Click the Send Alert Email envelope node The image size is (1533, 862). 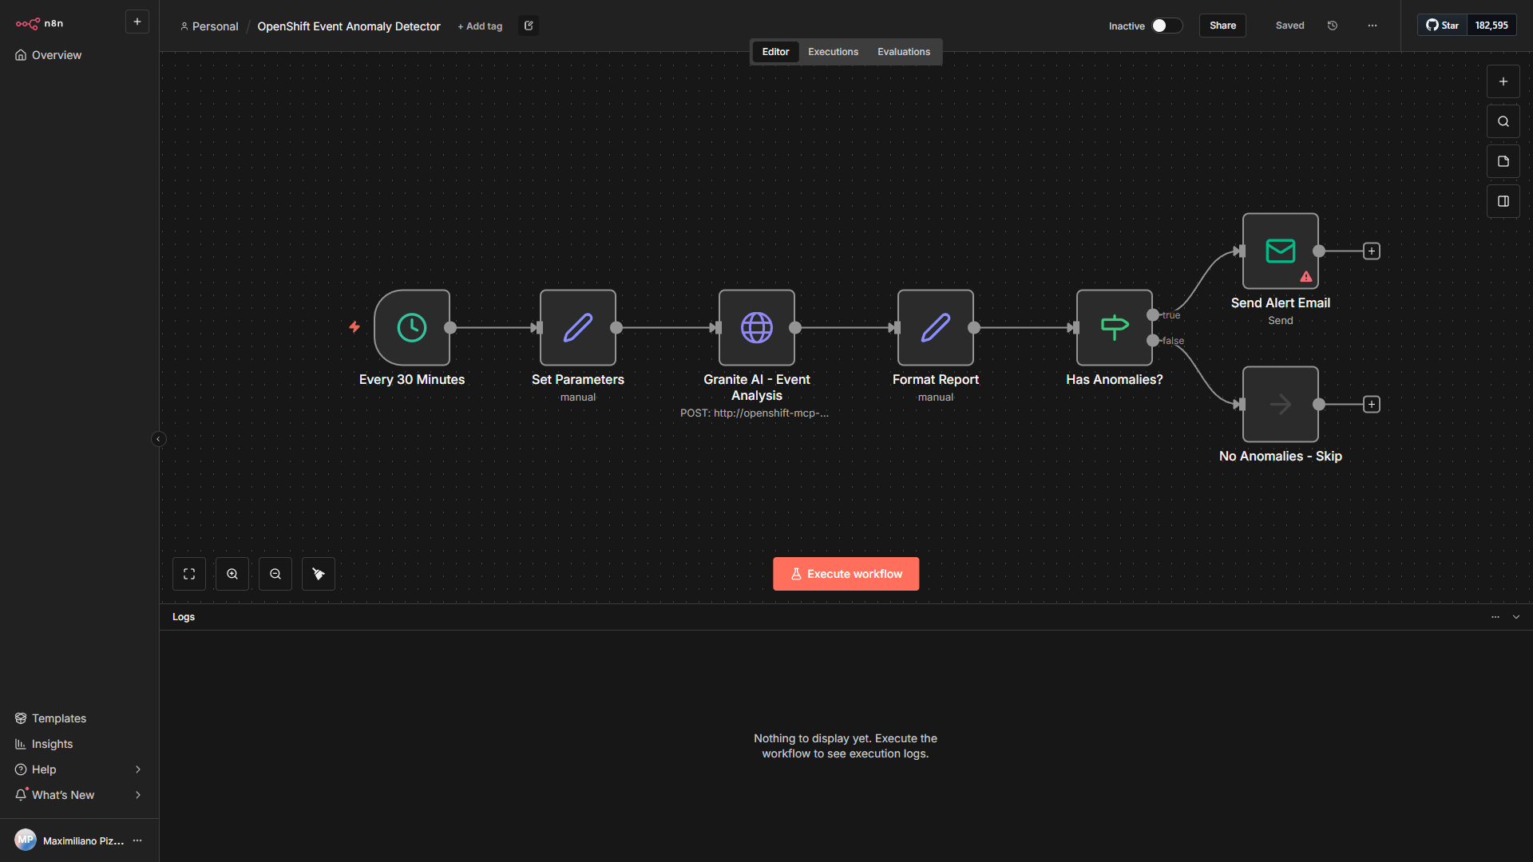pos(1280,251)
